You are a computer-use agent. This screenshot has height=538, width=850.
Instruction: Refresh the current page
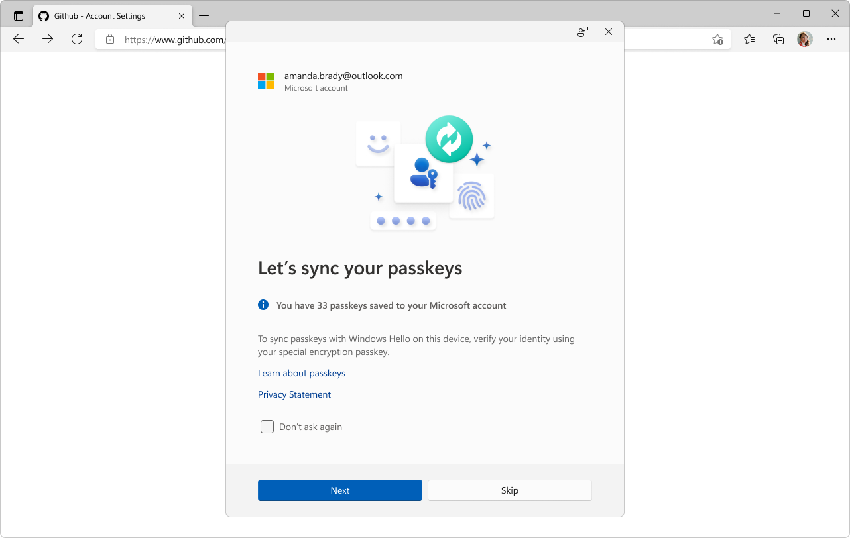pyautogui.click(x=76, y=38)
